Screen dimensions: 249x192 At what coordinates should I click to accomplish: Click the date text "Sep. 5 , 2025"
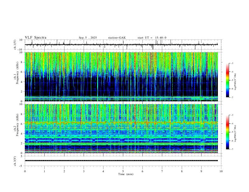pyautogui.click(x=88, y=38)
